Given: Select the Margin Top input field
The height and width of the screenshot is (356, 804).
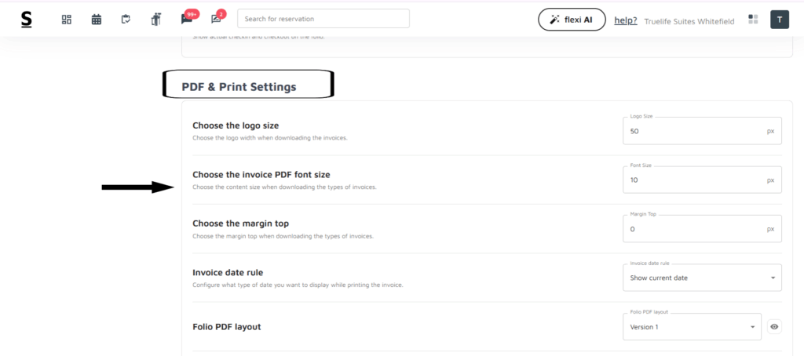Looking at the screenshot, I should pyautogui.click(x=695, y=229).
